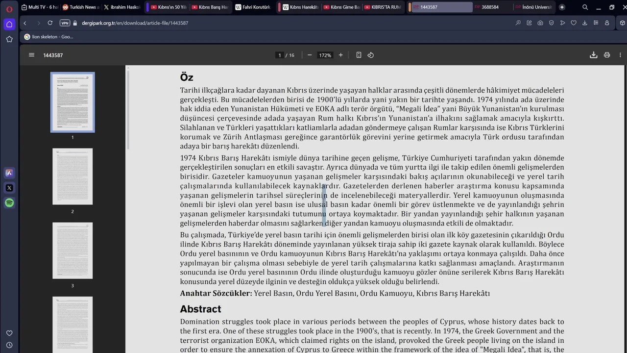Click the 1443587 PDF title text

click(x=53, y=55)
